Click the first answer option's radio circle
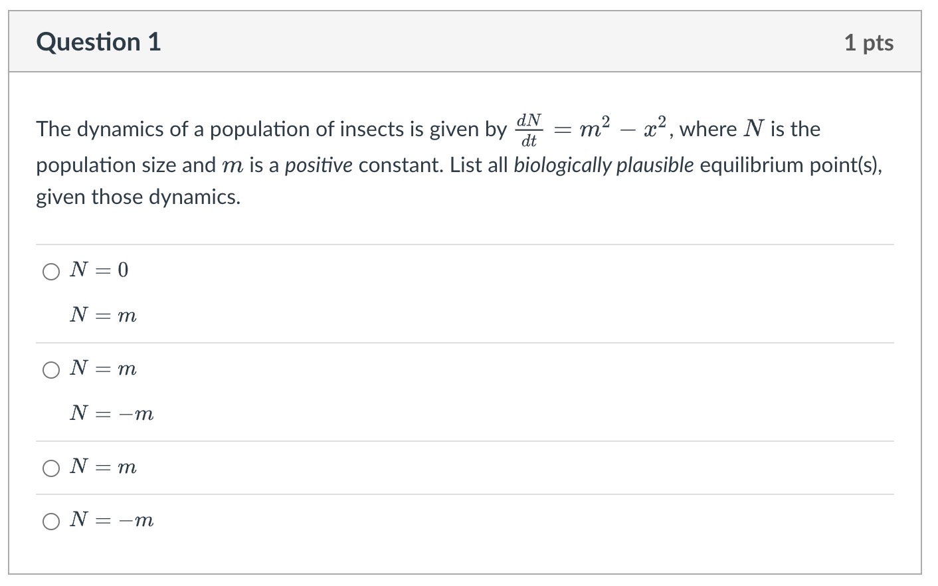Image resolution: width=938 pixels, height=586 pixels. pyautogui.click(x=51, y=271)
